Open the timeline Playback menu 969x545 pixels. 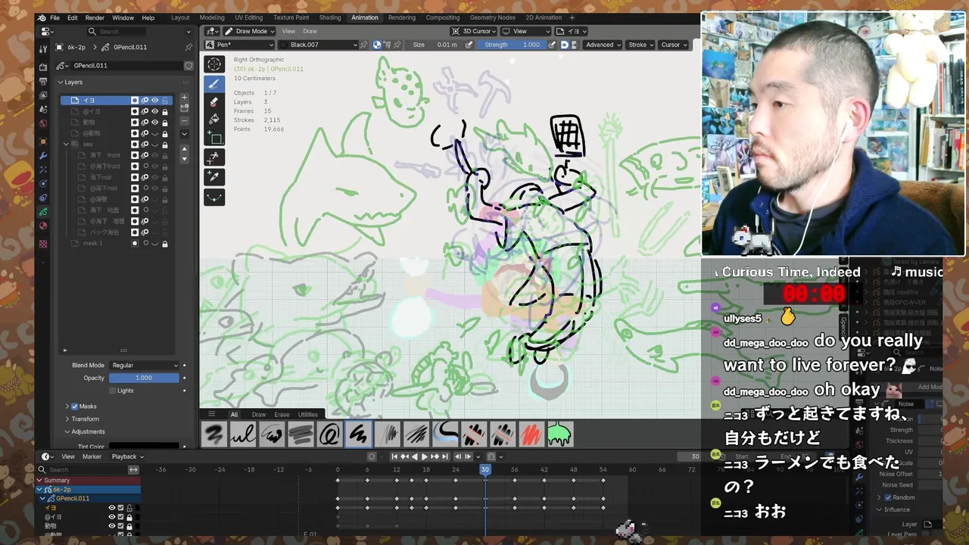click(126, 456)
